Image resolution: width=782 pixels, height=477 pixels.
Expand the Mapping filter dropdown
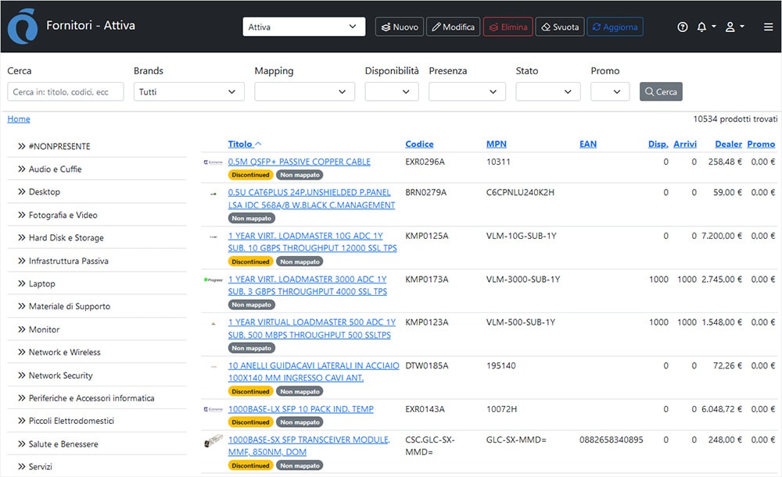[x=304, y=91]
